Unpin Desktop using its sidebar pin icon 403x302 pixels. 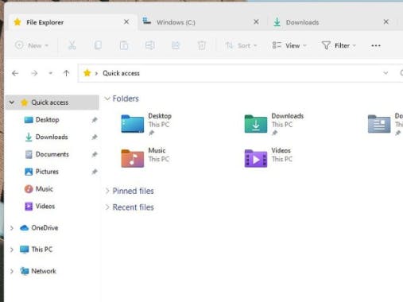point(95,120)
